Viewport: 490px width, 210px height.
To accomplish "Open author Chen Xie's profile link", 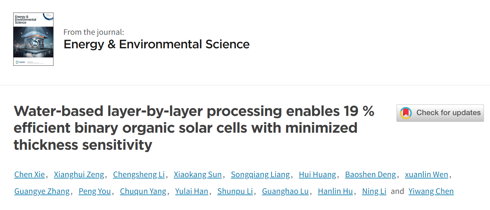I will tap(30, 175).
